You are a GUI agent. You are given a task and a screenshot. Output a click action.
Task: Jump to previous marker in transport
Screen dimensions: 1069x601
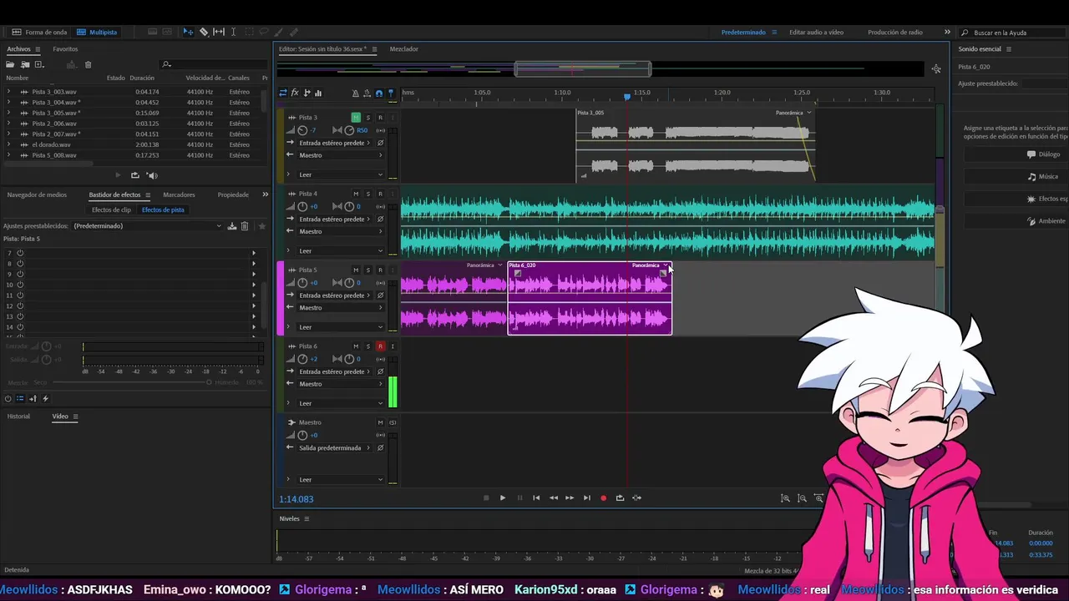click(536, 497)
